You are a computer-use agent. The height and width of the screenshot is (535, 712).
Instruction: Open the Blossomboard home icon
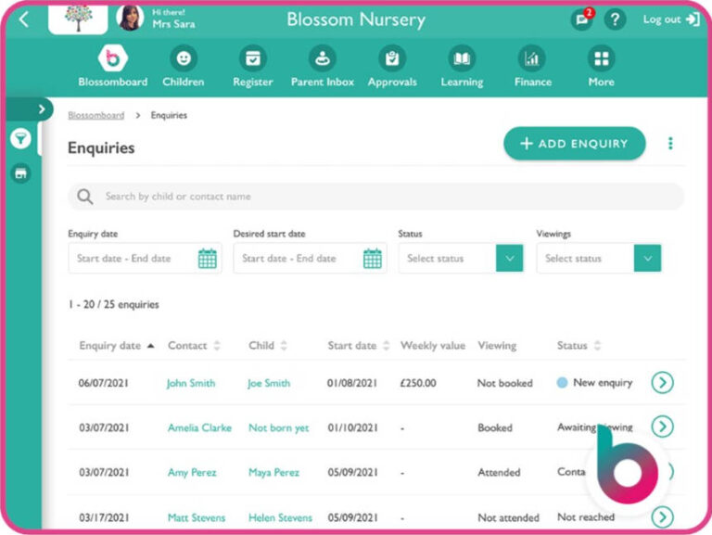point(112,59)
